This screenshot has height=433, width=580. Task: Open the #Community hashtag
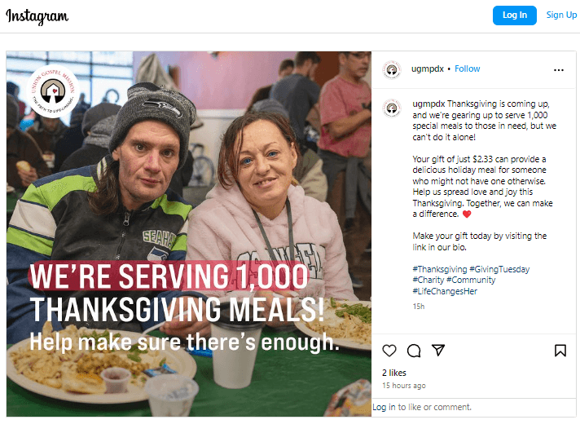[x=471, y=280]
